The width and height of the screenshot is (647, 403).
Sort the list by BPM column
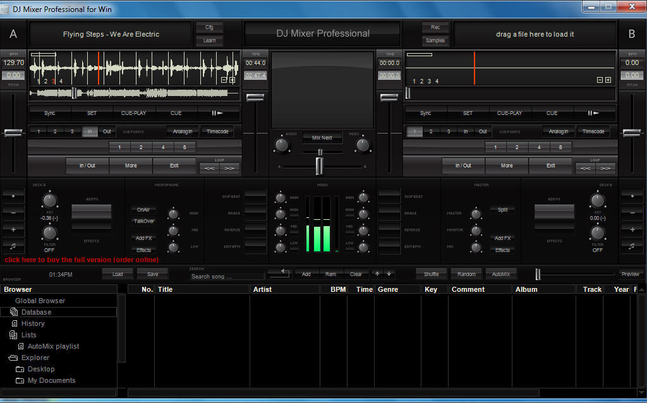click(334, 289)
